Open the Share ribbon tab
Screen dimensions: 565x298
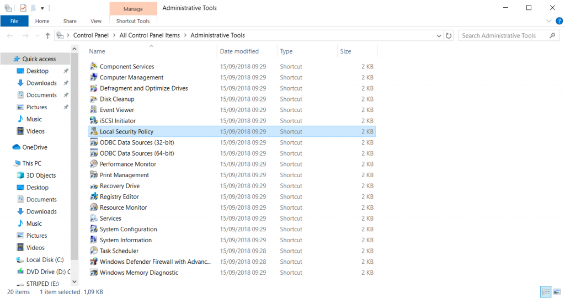pos(70,21)
